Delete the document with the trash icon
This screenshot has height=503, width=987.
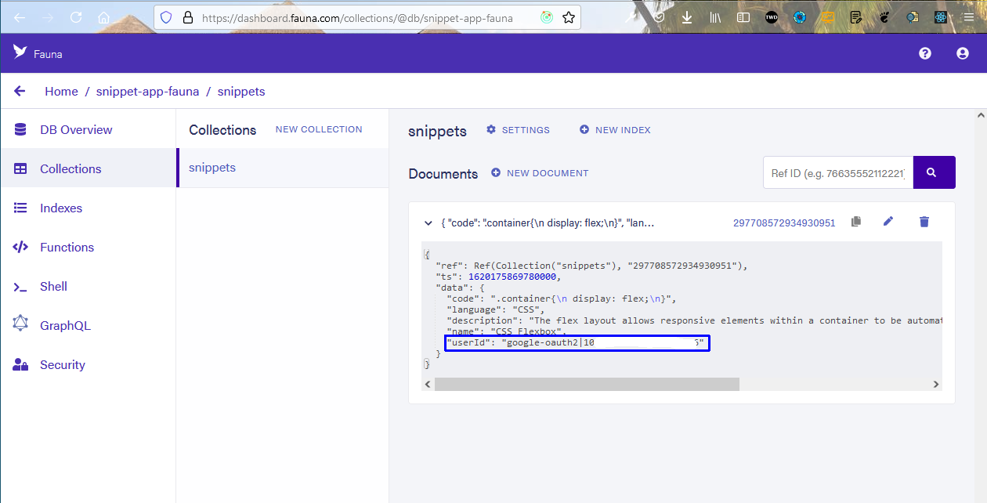click(x=924, y=222)
